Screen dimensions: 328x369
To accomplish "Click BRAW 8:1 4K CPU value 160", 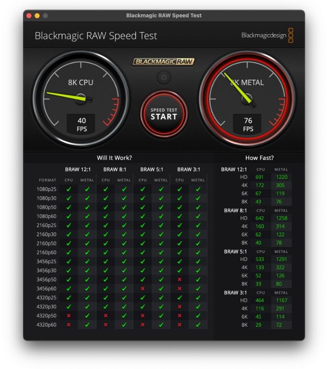I will coord(259,226).
